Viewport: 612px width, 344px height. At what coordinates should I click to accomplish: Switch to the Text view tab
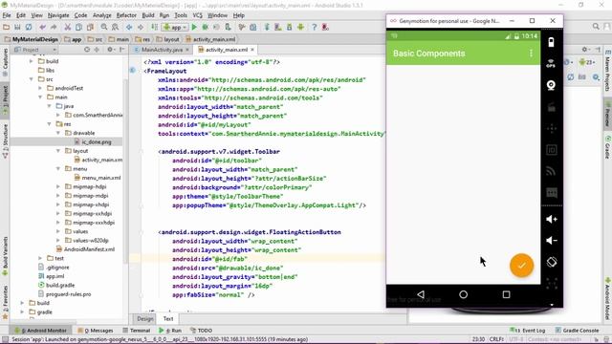click(168, 318)
